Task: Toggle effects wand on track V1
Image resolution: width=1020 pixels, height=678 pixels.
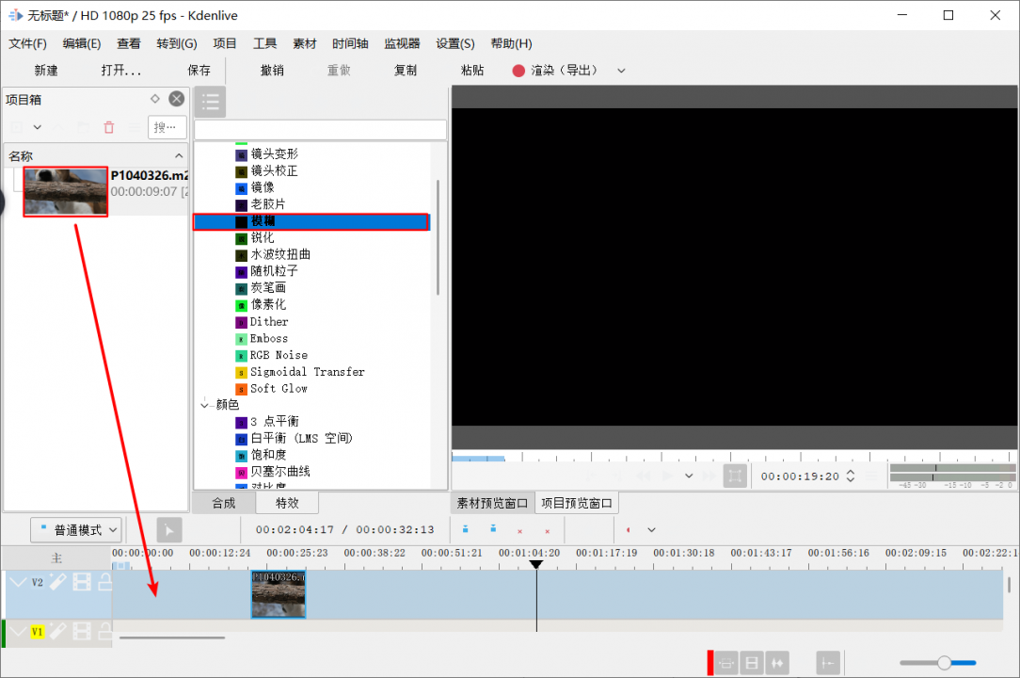Action: (57, 632)
